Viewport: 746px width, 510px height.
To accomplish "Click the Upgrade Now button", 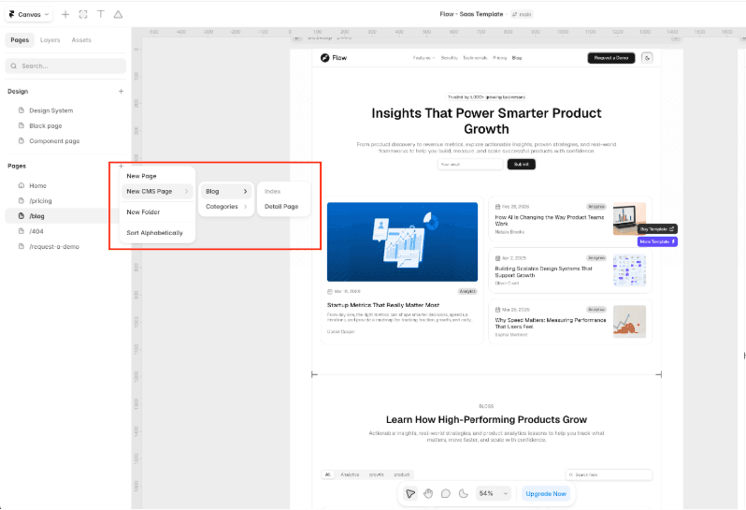I will [x=546, y=494].
